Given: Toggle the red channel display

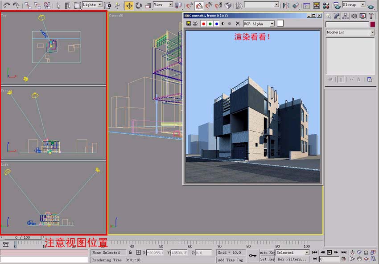Looking at the screenshot, I should 203,24.
